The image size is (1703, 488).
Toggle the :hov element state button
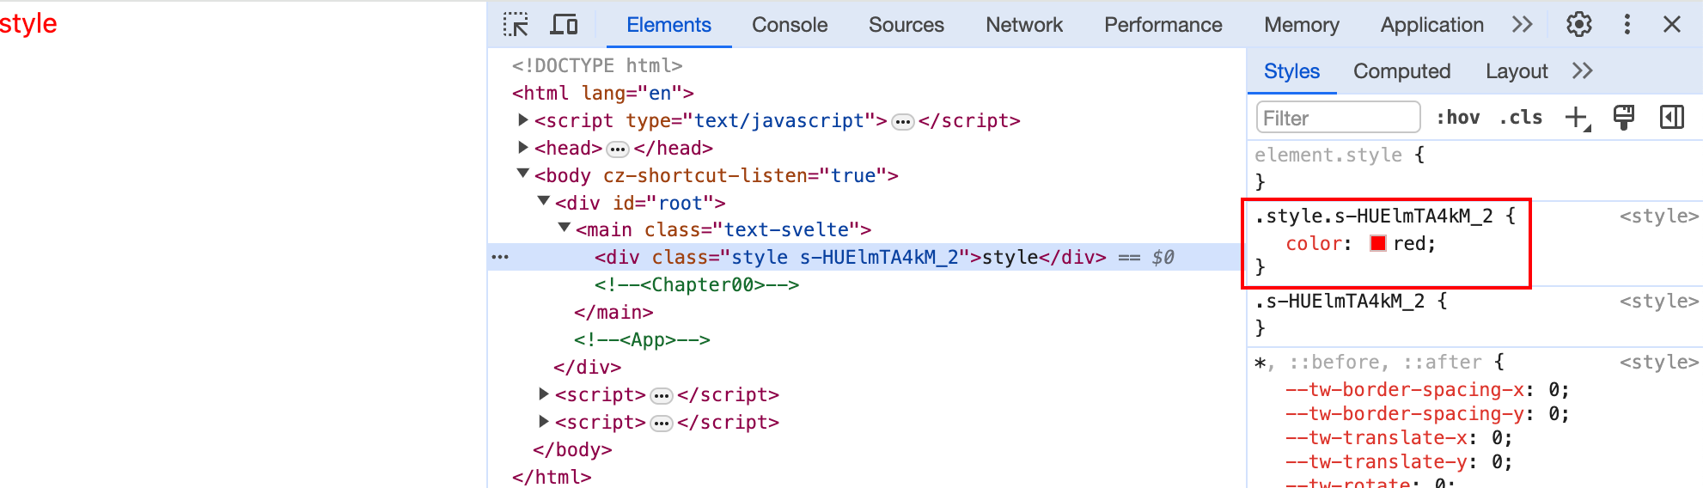tap(1458, 118)
